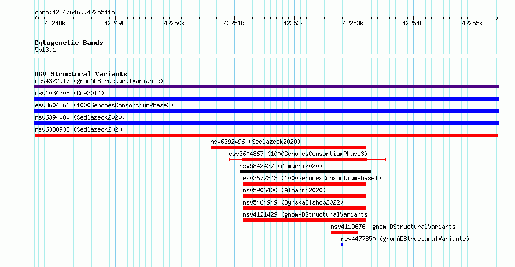Click the red nsv4121429 variant bar
This screenshot has width=515, height=267.
pos(304,220)
